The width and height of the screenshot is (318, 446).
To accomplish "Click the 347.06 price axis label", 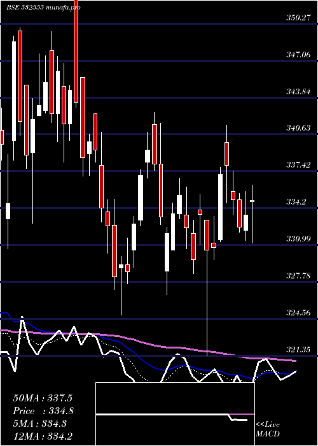I will pos(298,54).
